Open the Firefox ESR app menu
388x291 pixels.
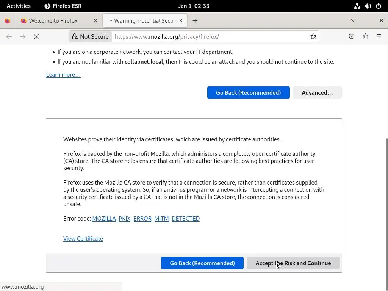(x=63, y=6)
